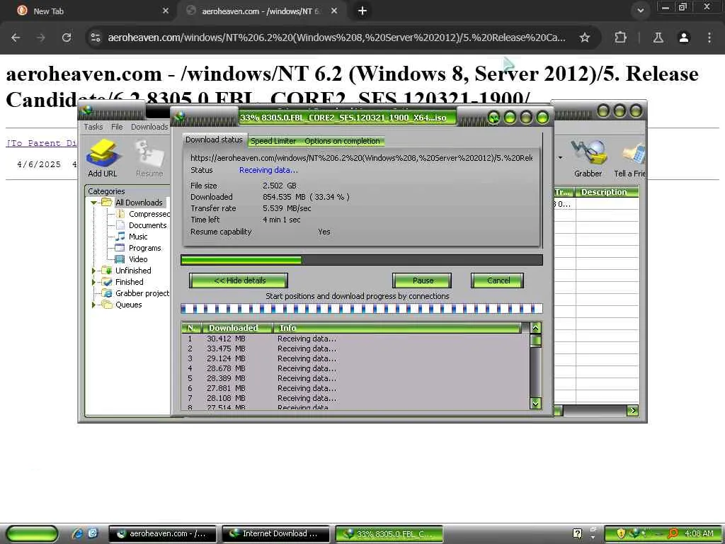Viewport: 725px width, 544px height.
Task: Click the Hide details button
Action: (x=239, y=280)
